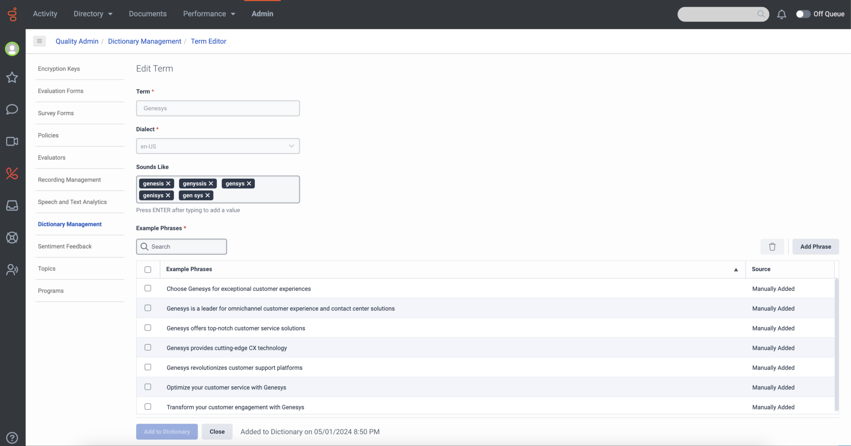Open help via the question mark icon
Viewport: 851px width, 446px height.
tap(12, 437)
